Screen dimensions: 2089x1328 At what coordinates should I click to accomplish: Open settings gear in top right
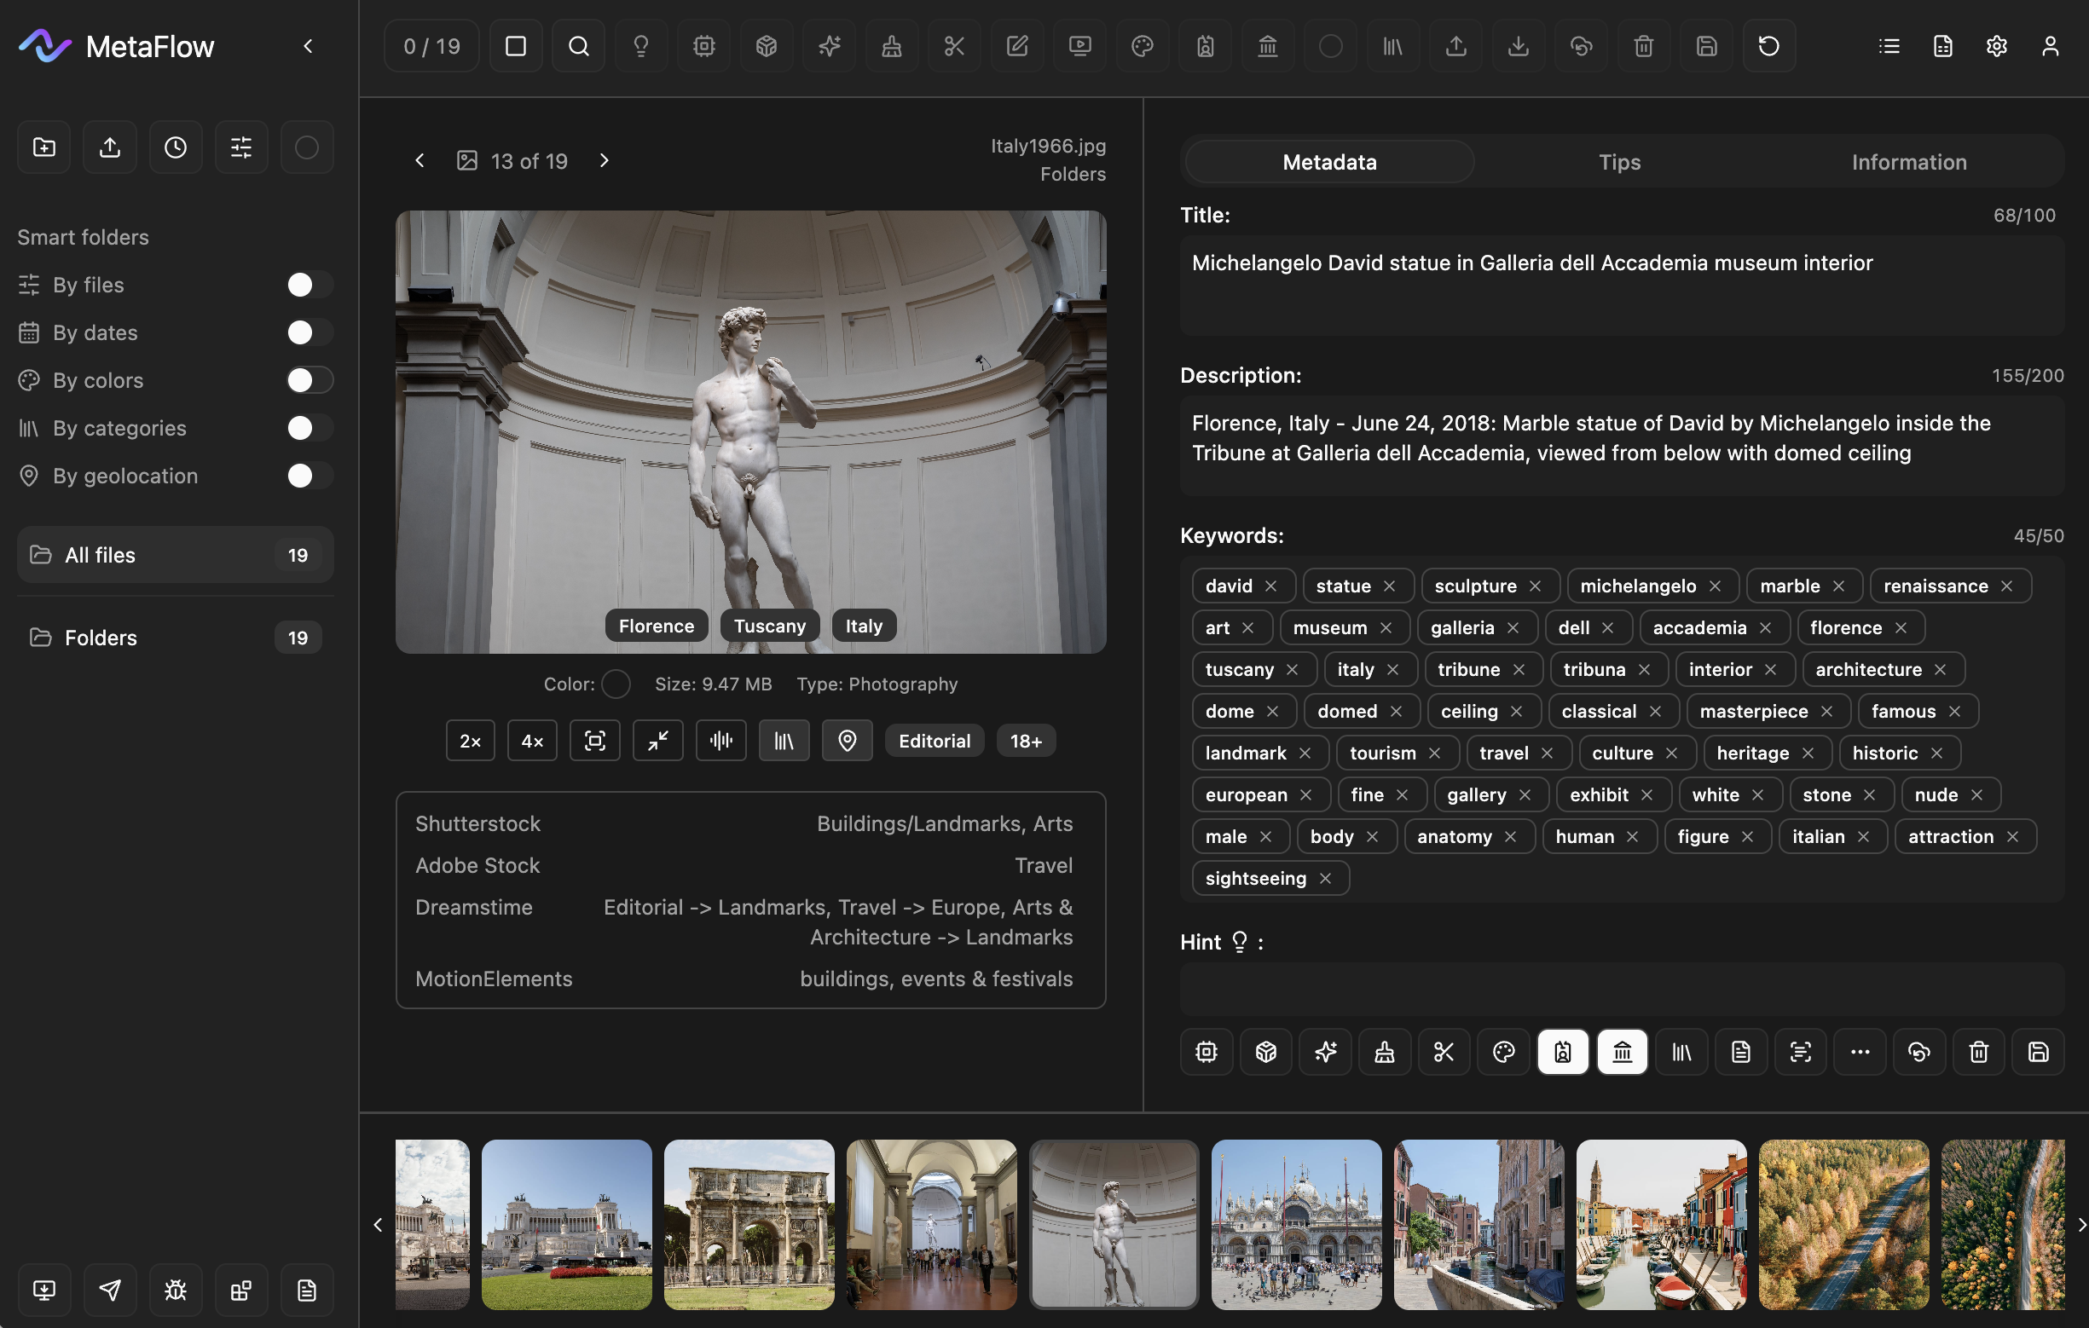[x=1996, y=46]
